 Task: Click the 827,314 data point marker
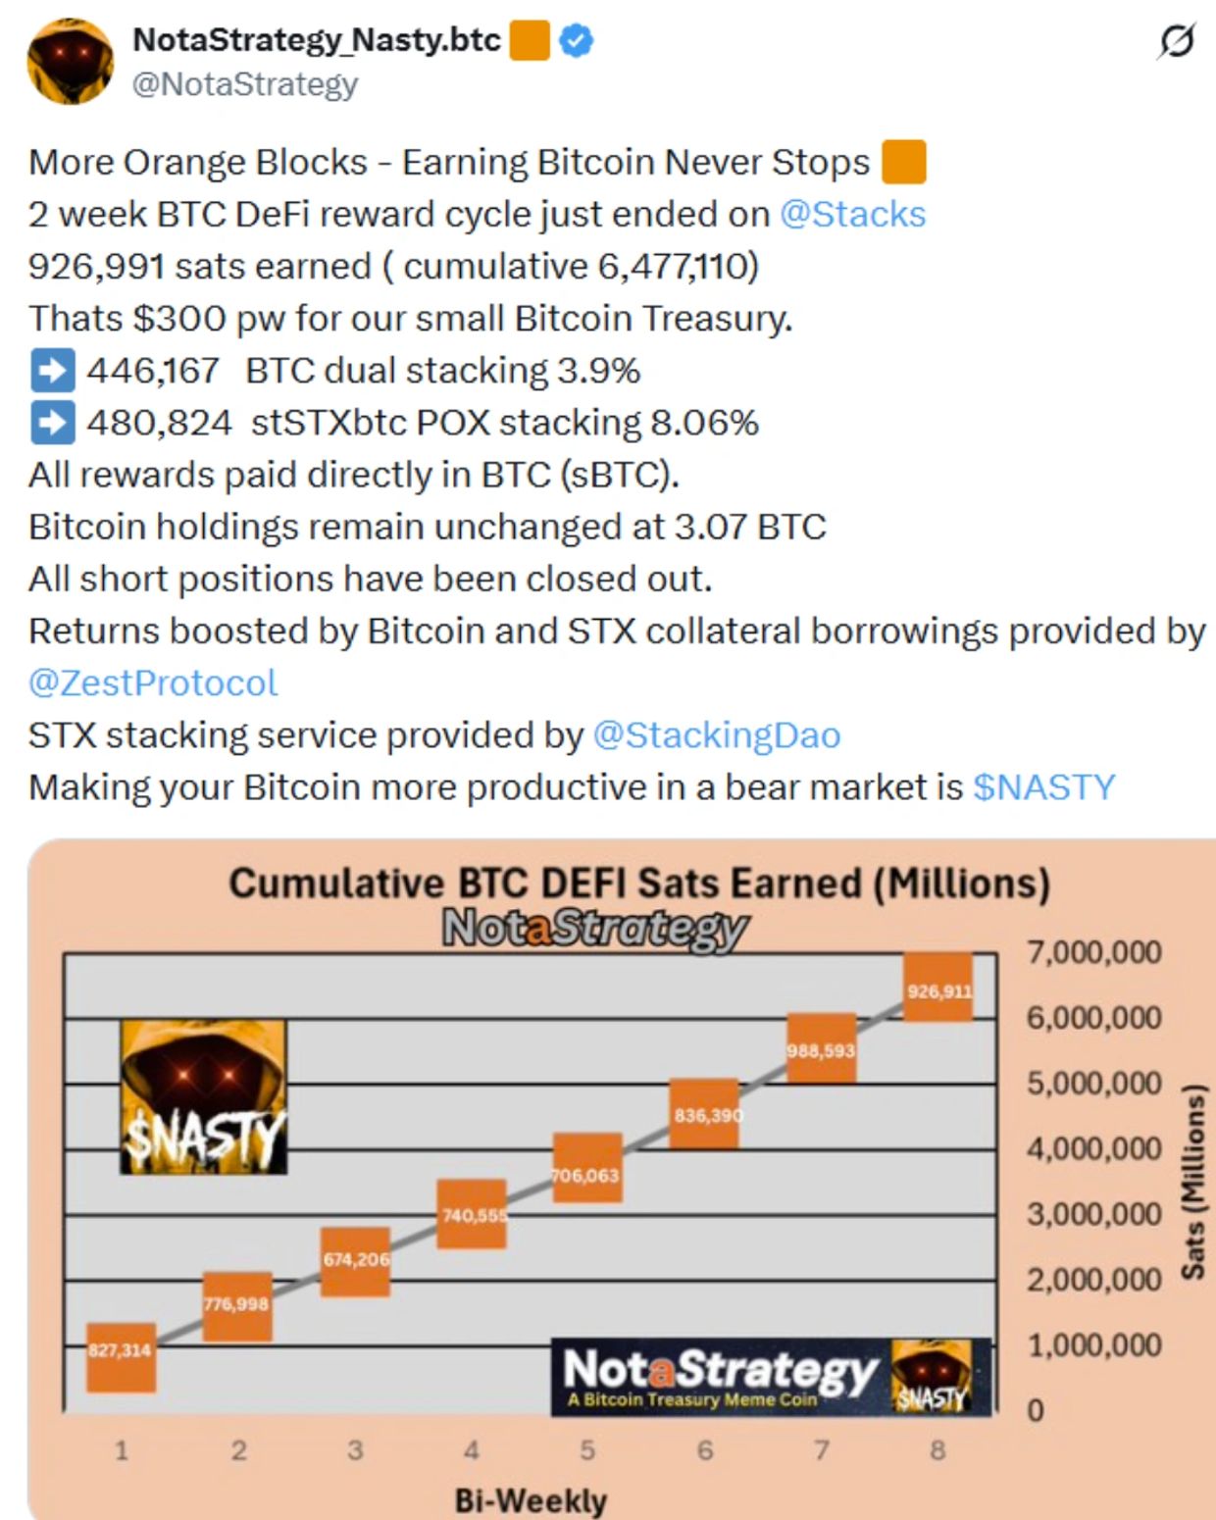[121, 1357]
